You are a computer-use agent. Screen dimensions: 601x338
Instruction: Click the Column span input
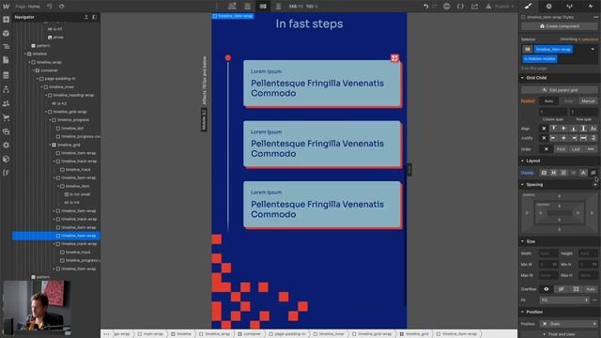(553, 112)
